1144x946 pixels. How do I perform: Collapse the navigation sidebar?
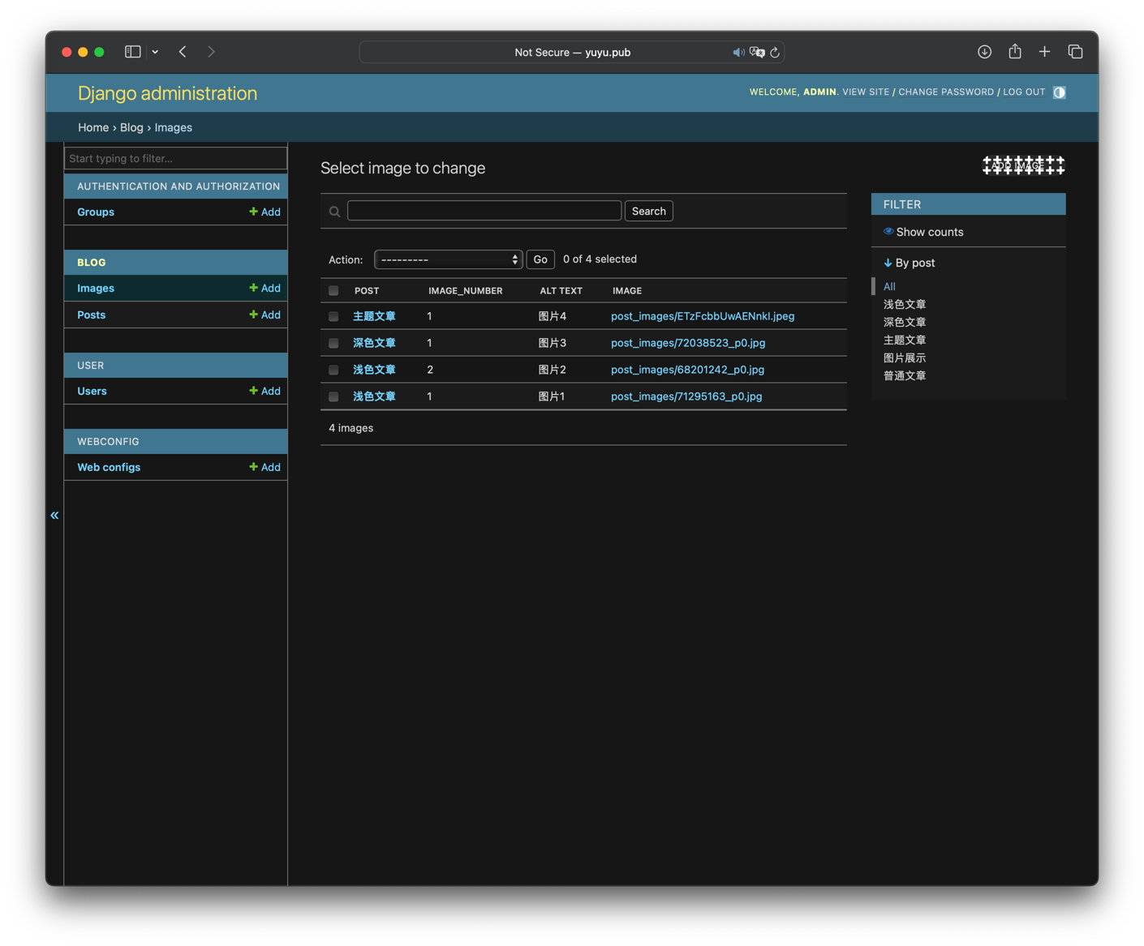click(x=54, y=516)
